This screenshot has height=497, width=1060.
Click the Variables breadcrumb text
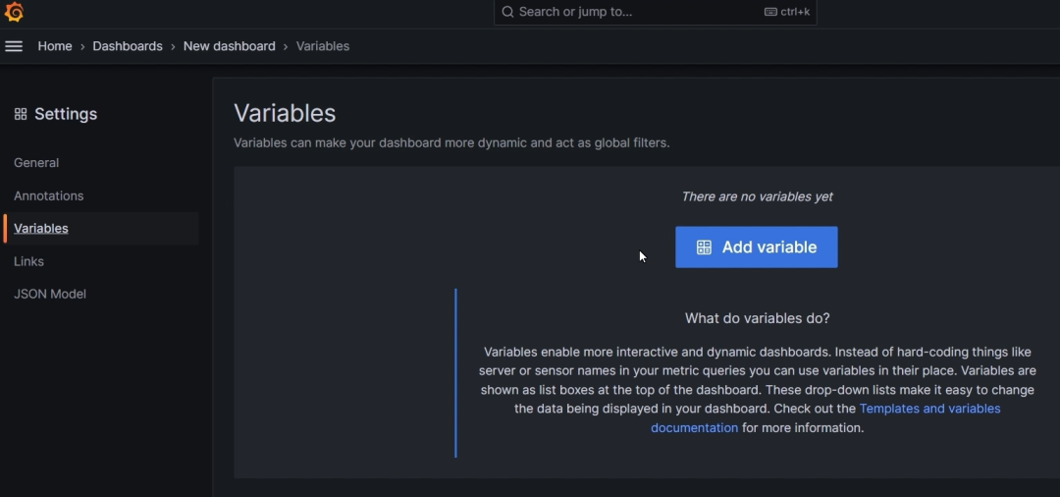click(x=323, y=46)
